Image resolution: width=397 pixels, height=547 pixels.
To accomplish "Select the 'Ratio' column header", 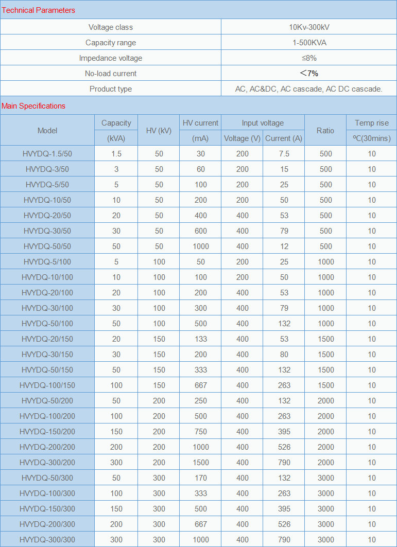I will [x=325, y=131].
